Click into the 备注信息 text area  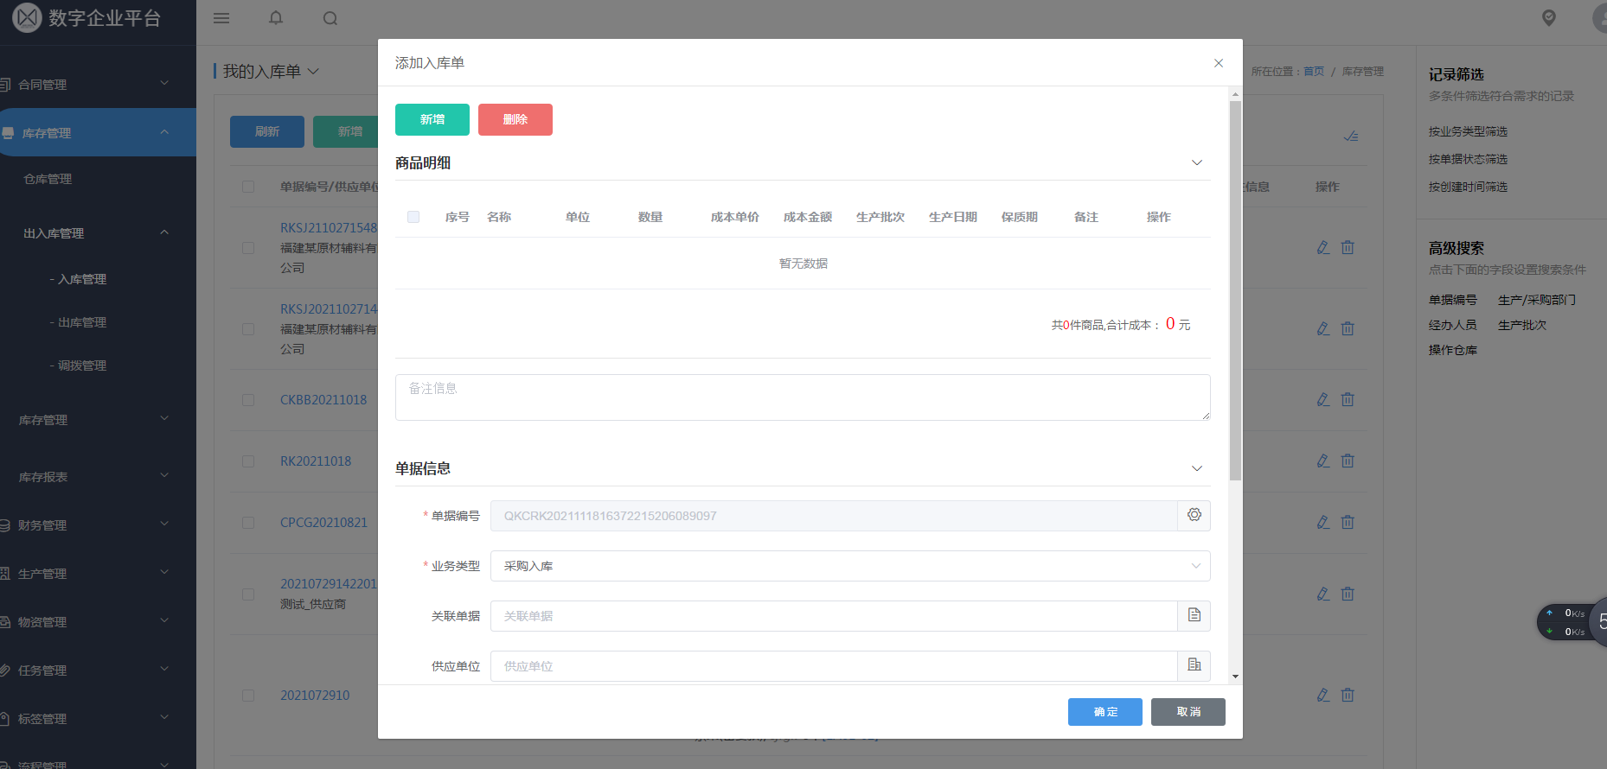(802, 397)
